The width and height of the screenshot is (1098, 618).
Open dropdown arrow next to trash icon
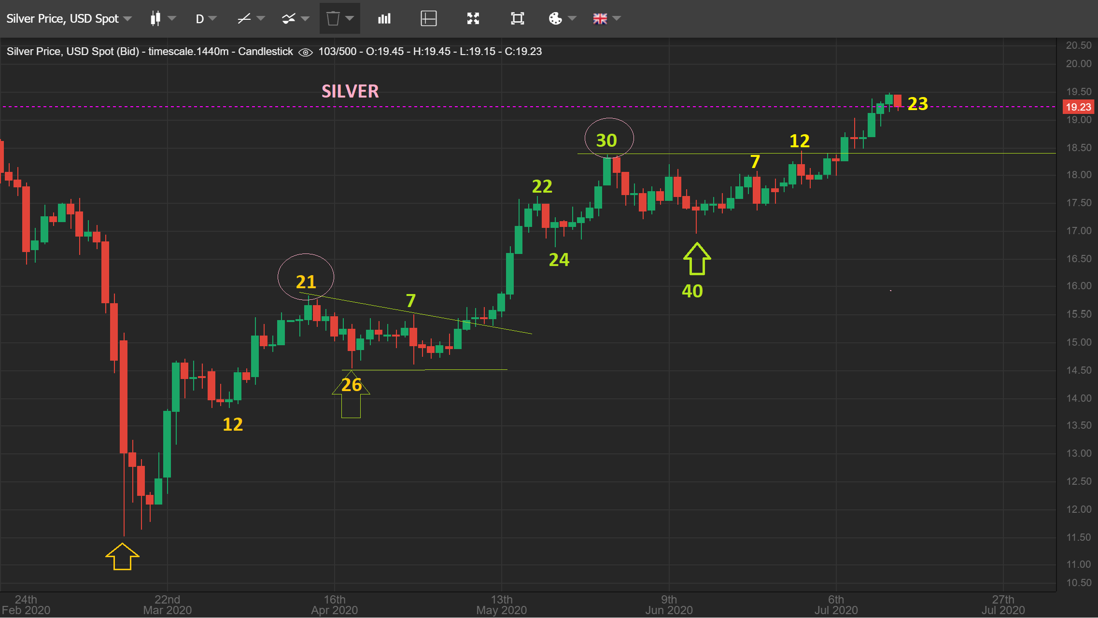350,19
